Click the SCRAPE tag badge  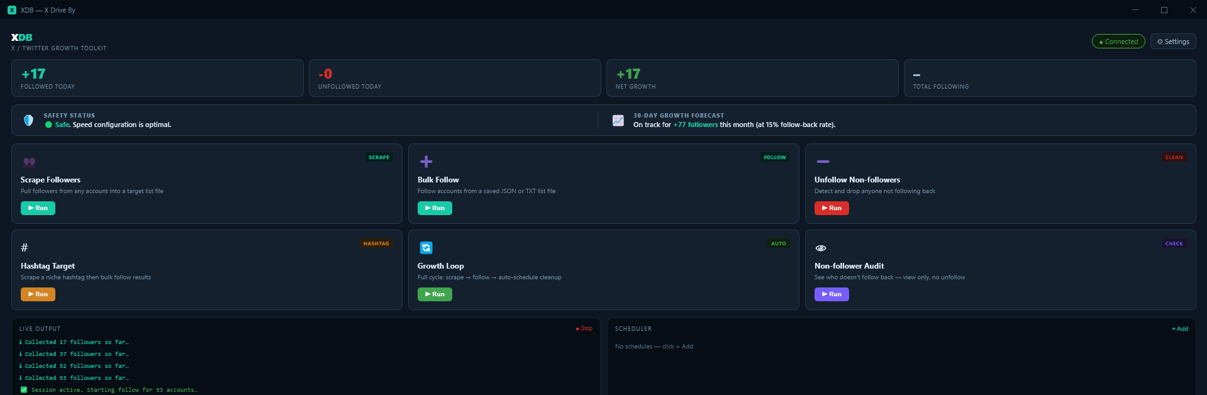click(379, 157)
